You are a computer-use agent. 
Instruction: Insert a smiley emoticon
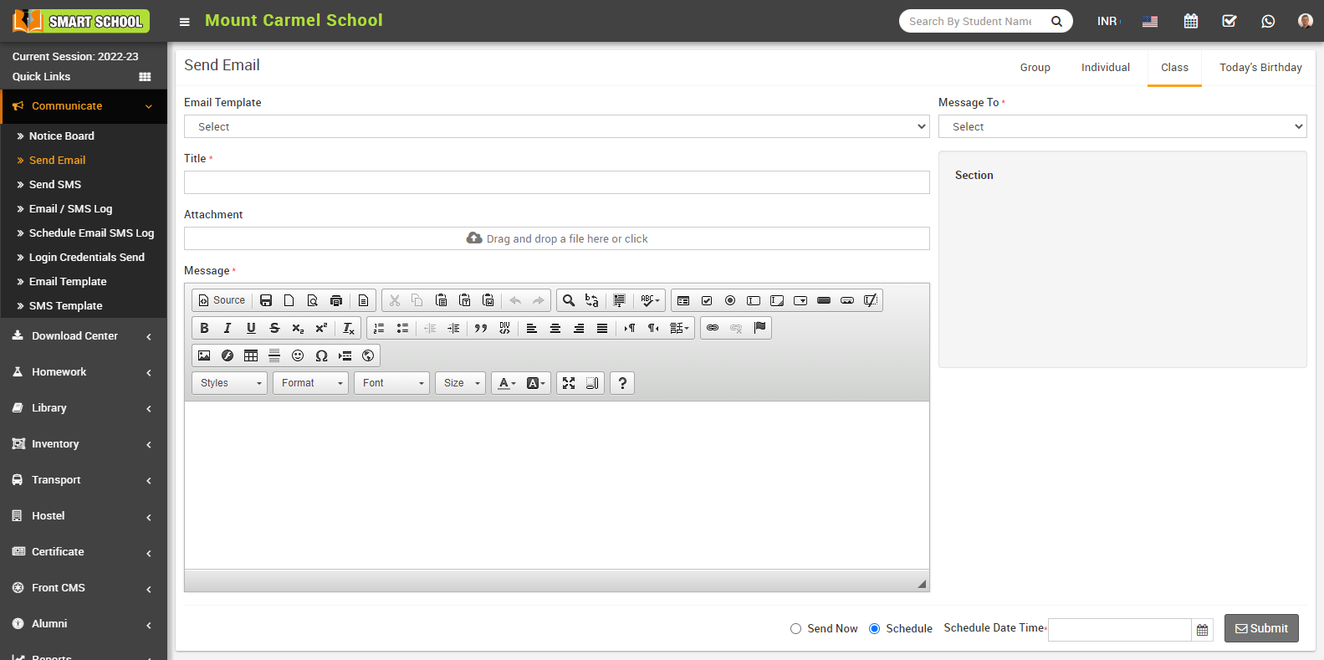[x=298, y=356]
